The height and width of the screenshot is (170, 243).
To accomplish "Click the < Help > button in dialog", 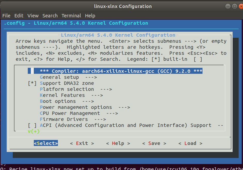I will (118, 143).
